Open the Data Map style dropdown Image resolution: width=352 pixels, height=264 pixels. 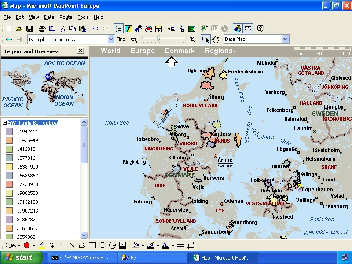285,39
